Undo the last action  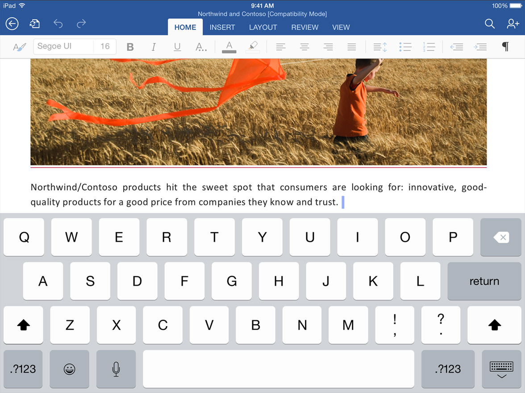[x=58, y=24]
